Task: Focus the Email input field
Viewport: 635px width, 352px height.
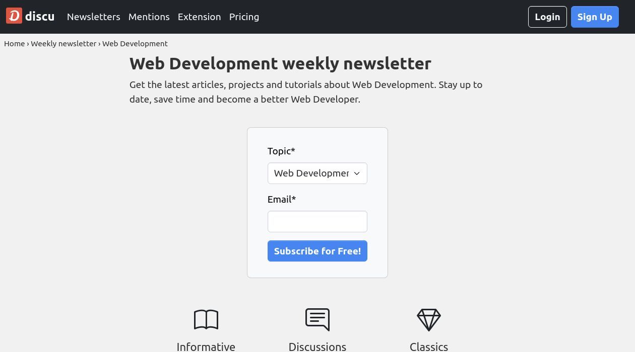Action: tap(317, 222)
